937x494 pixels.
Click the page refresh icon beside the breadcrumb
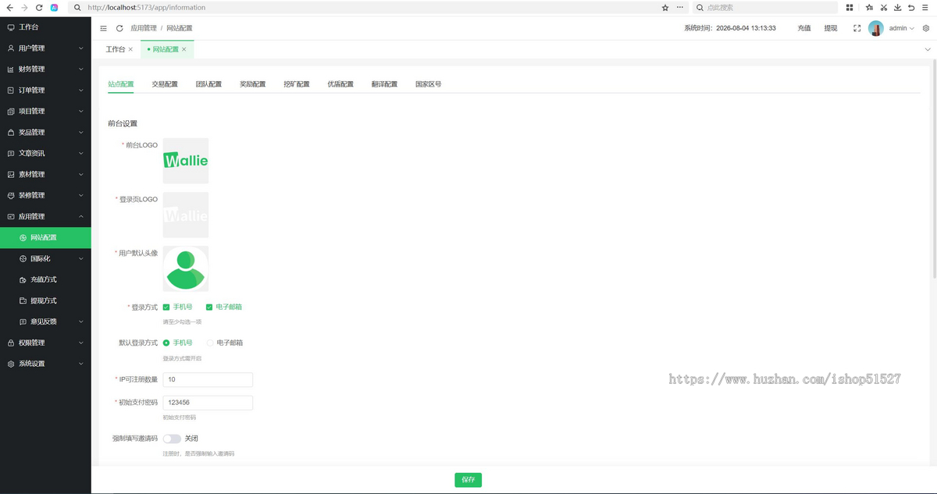119,28
